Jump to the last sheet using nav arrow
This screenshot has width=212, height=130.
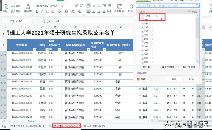tap(20, 121)
